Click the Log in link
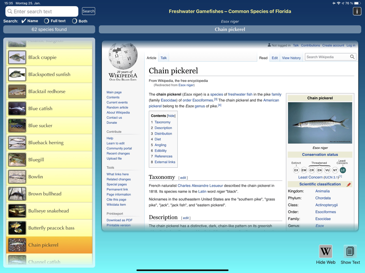Viewport: 365px width, 273px height. point(351,45)
